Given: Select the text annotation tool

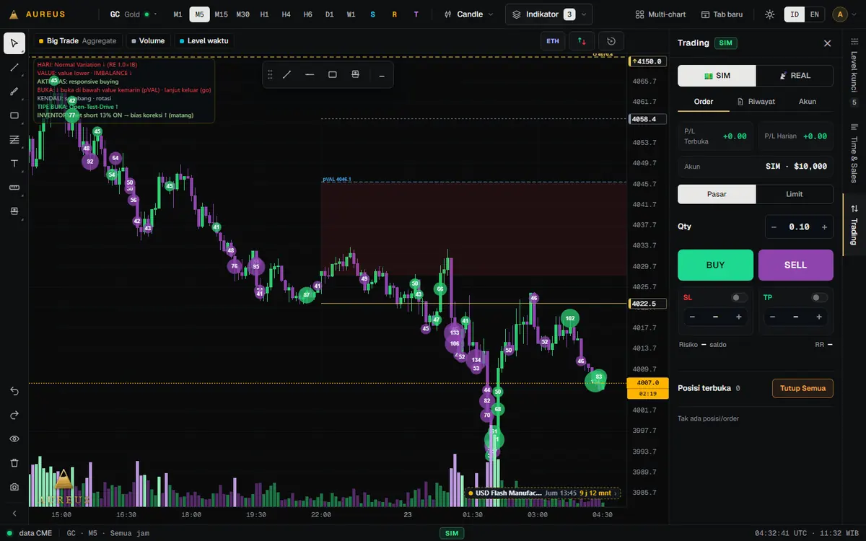Looking at the screenshot, I should point(14,163).
